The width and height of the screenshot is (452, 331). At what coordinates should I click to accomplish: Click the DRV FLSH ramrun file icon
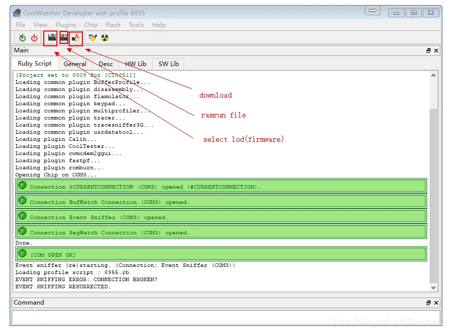(64, 38)
